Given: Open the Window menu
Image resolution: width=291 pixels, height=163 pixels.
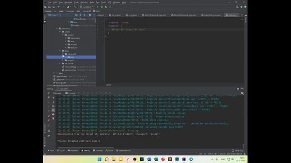Looking at the screenshot, I should tap(116, 2).
